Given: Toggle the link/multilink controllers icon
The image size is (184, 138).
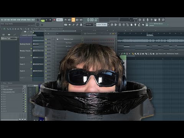Looking at the screenshot, I should pyautogui.click(x=77, y=25).
